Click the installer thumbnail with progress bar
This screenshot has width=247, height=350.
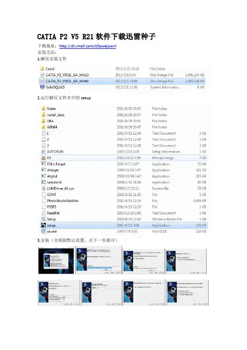(99, 260)
